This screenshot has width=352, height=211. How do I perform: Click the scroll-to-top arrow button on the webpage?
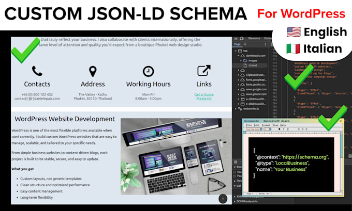pos(223,199)
